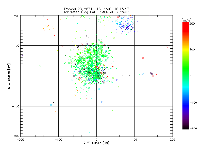Click the '[m/s]' colorbar unit label
Image resolution: width=203 pixels, height=152 pixels.
(187, 20)
